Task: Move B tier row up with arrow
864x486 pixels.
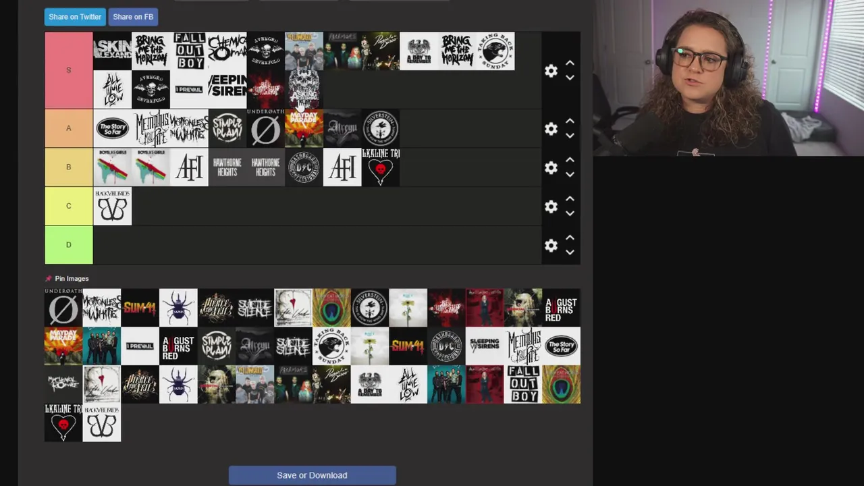Action: [x=570, y=160]
